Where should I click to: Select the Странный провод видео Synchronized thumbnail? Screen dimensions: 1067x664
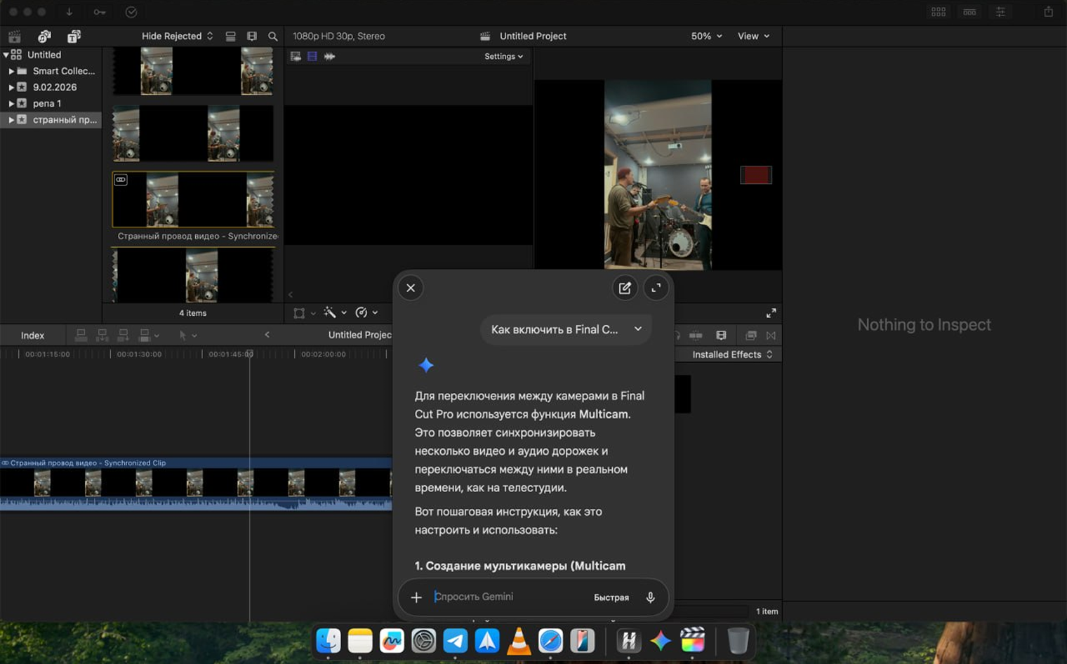(194, 199)
